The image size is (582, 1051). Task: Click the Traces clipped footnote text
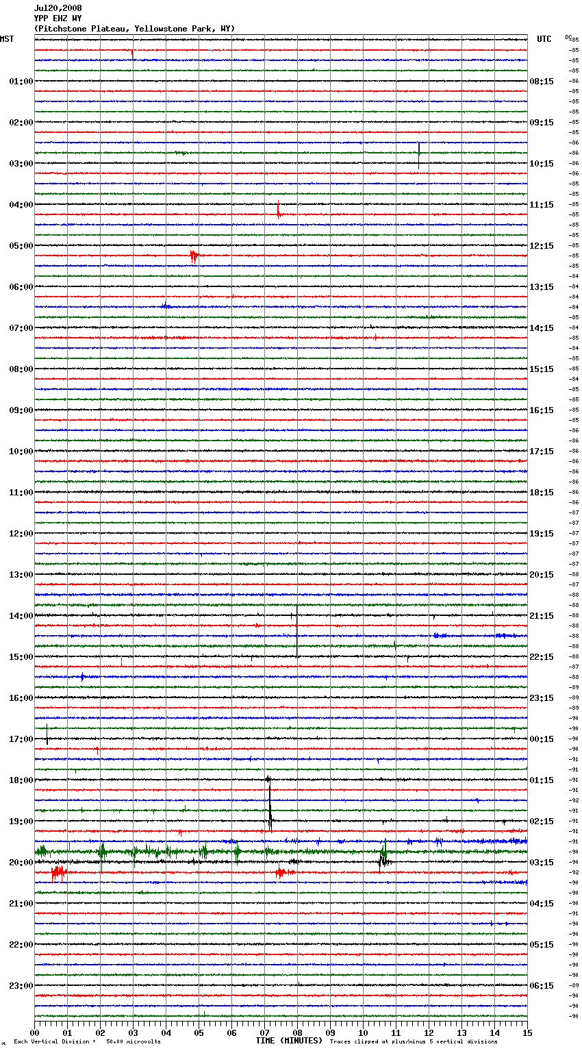(x=414, y=1042)
